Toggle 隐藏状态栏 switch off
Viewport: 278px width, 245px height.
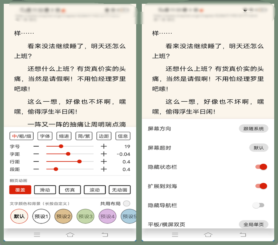pos(261,167)
